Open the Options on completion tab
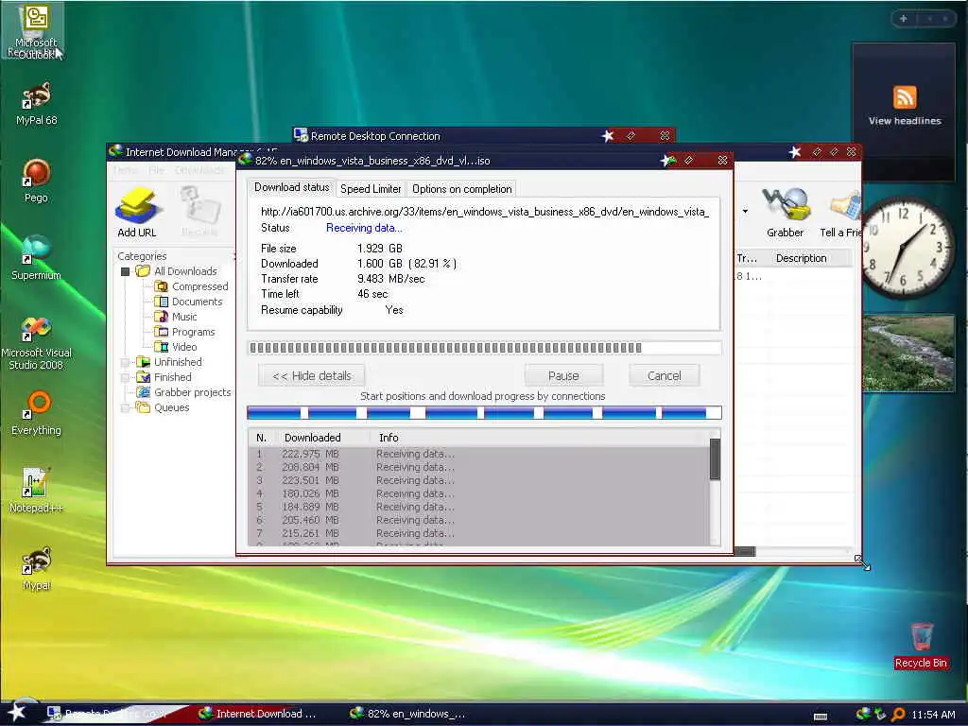Viewport: 968px width, 726px height. [x=461, y=189]
